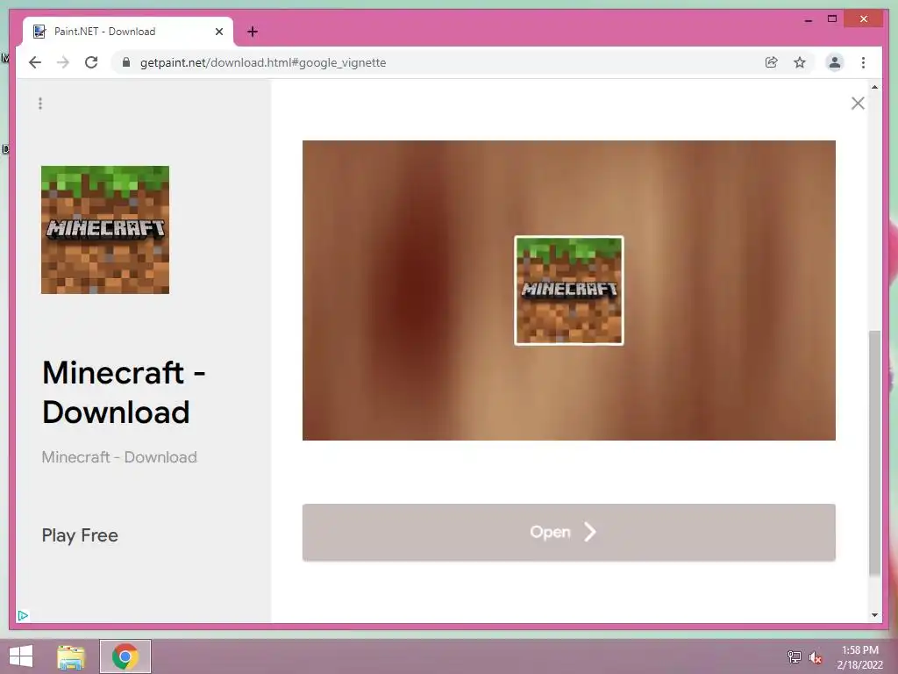
Task: Open the Chrome profile avatar
Action: tap(835, 62)
